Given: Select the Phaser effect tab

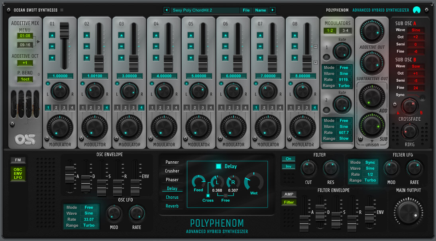Looking at the screenshot, I should pos(172,180).
